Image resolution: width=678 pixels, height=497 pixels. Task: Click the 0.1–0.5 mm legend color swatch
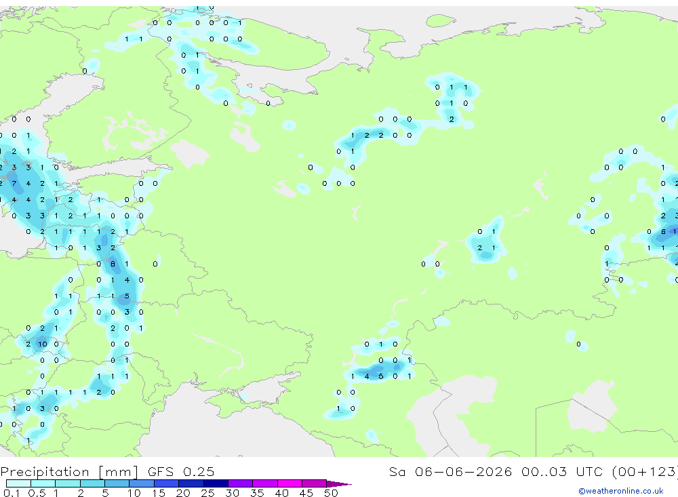(18, 483)
